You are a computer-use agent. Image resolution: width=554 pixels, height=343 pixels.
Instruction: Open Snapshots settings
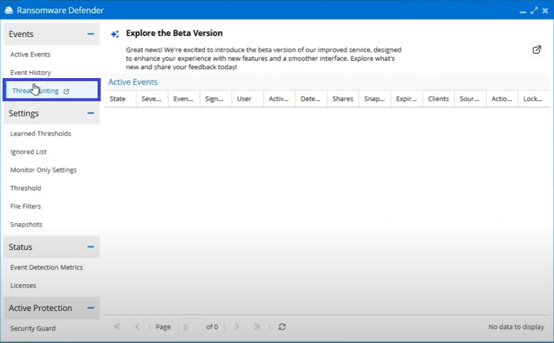pos(26,224)
